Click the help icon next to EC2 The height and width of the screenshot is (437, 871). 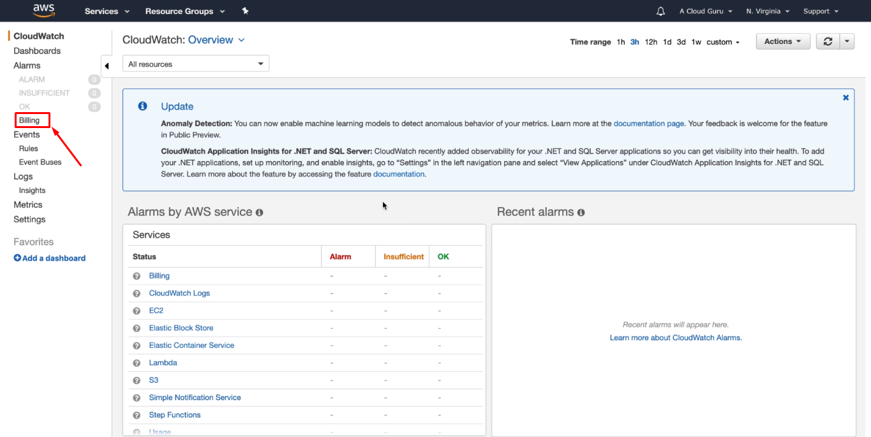tap(137, 311)
